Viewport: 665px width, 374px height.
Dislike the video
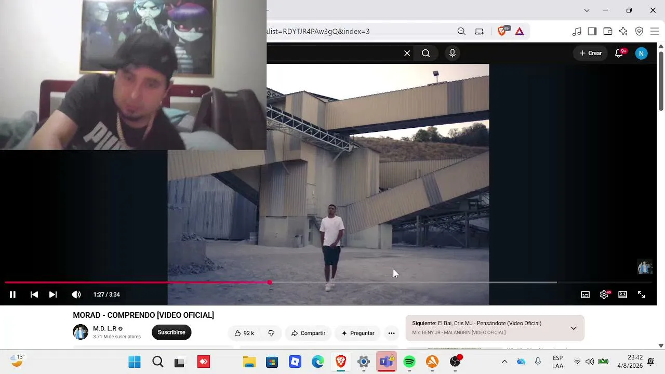click(271, 333)
